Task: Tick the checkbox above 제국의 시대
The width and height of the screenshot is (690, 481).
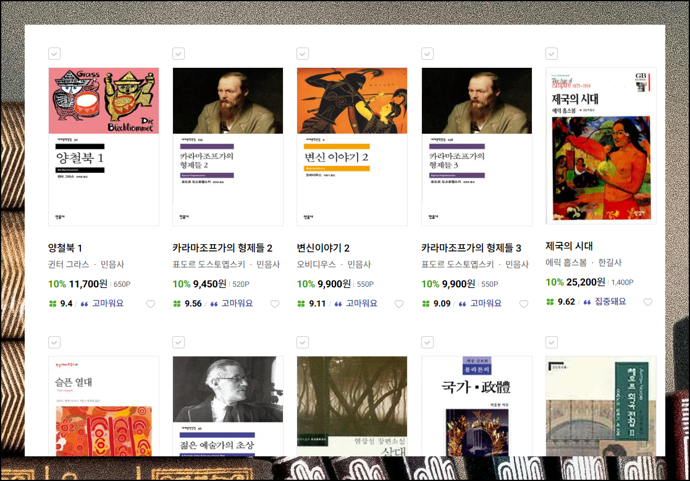Action: 552,54
